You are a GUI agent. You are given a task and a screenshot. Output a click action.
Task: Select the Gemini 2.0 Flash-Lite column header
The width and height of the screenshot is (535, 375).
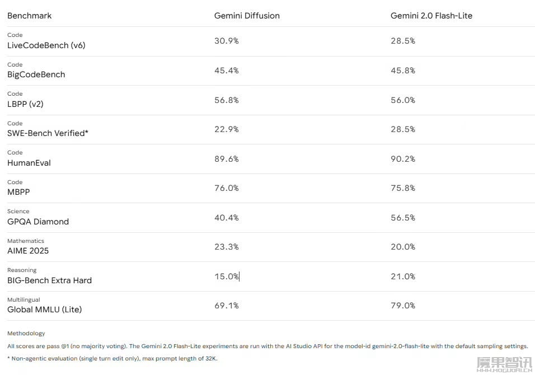[x=431, y=16]
